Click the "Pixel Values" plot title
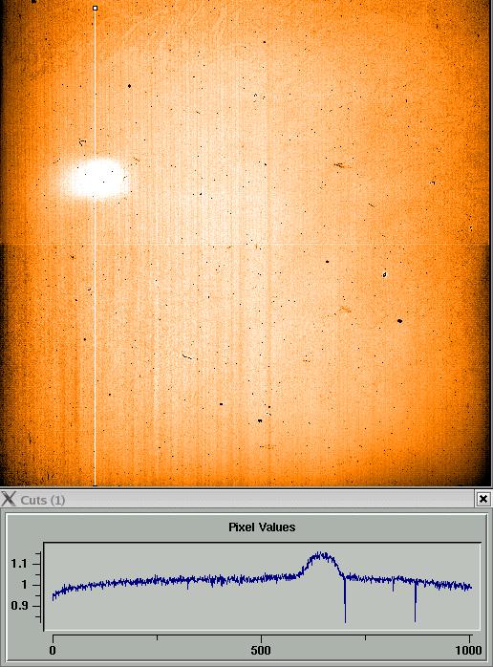493x667 pixels. (262, 527)
